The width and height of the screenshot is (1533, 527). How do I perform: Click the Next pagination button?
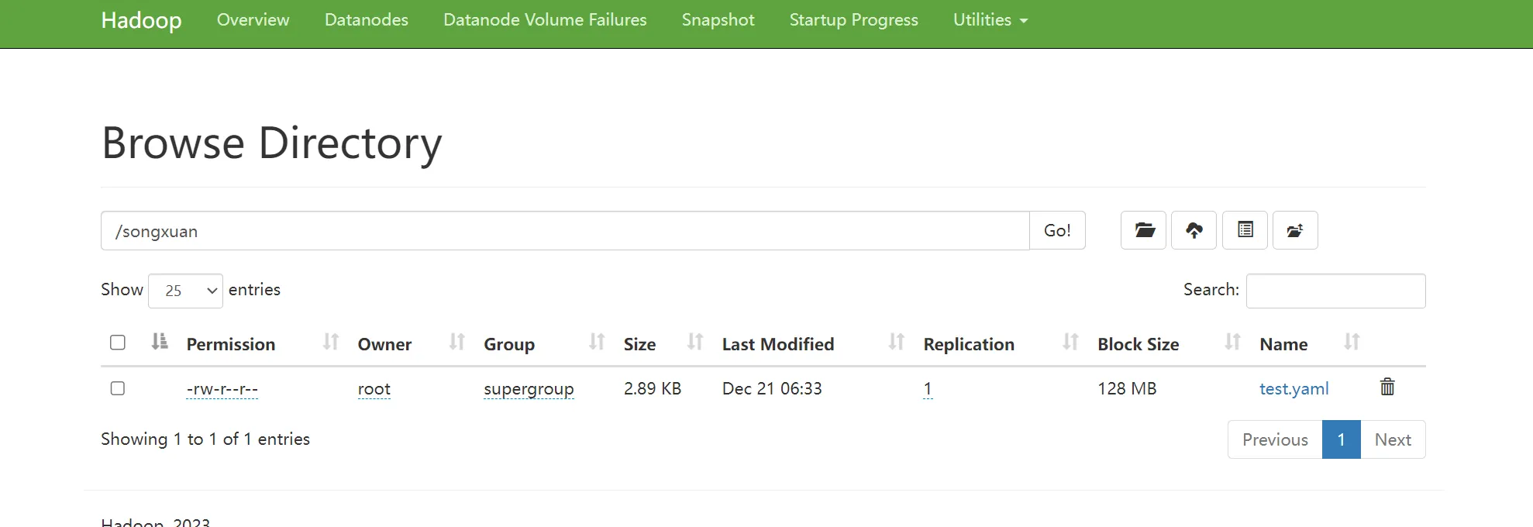[x=1392, y=439]
